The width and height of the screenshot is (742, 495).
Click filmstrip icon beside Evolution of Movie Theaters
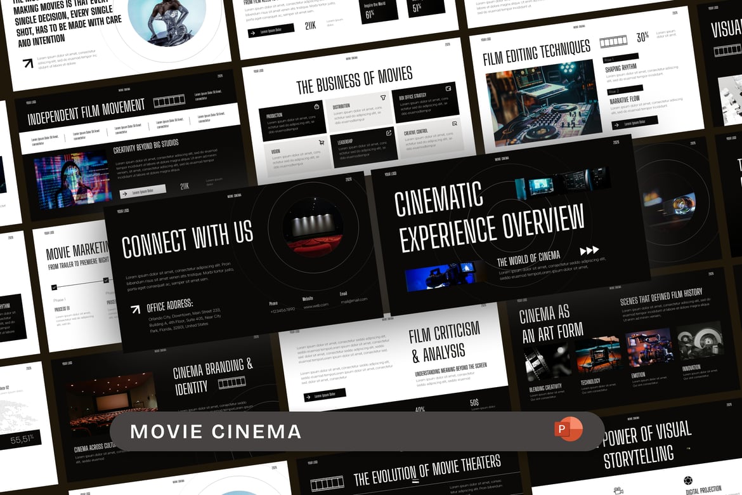tap(327, 484)
